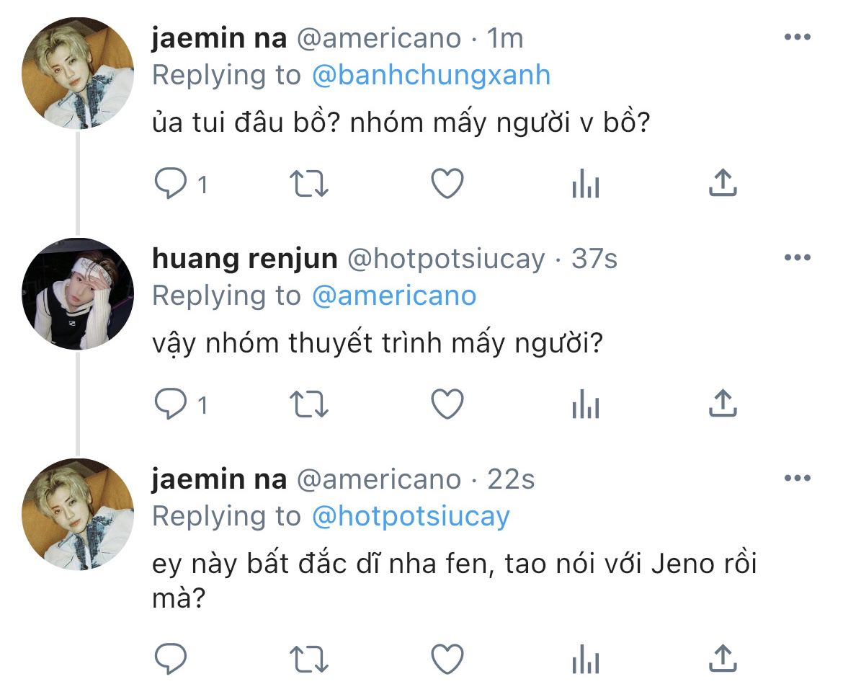Reply to jaemin na's last tweet

click(x=171, y=658)
